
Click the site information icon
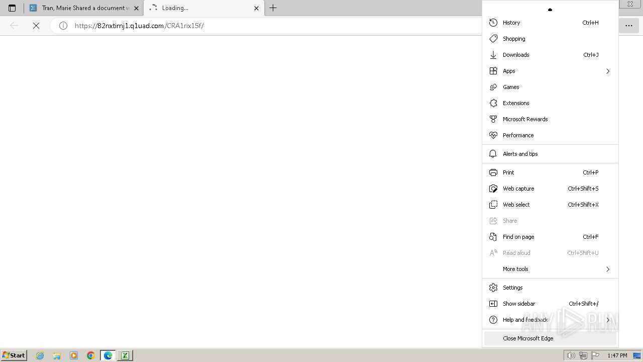[63, 26]
